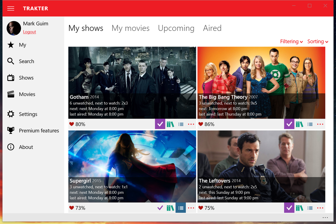The image size is (336, 224).
Task: Toggle The Leftovers watched checkmark
Action: click(x=289, y=208)
